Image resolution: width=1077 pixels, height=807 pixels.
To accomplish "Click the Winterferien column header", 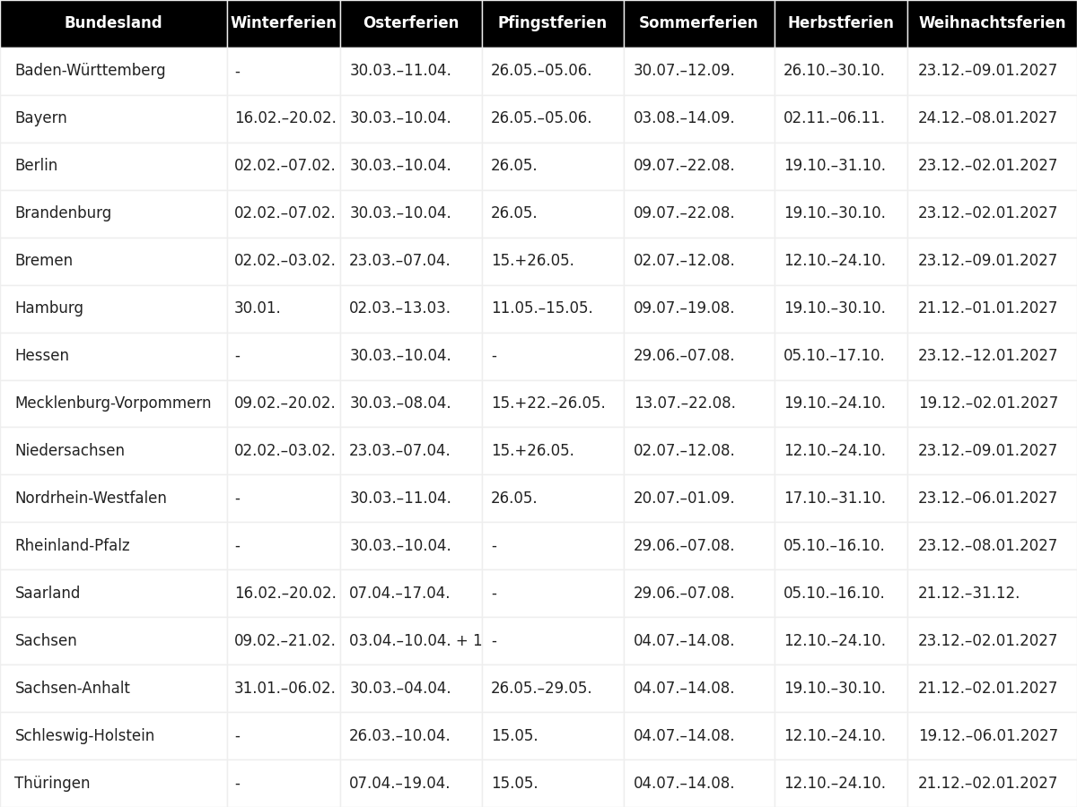I will 284,23.
